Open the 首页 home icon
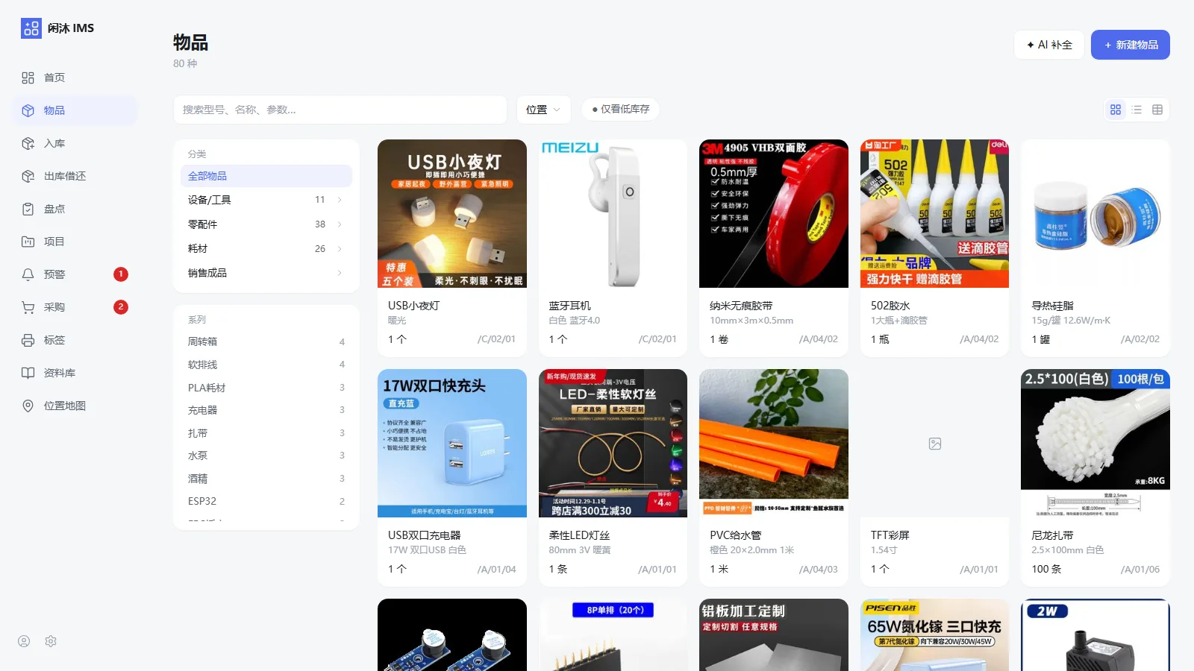The image size is (1194, 671). 28,78
